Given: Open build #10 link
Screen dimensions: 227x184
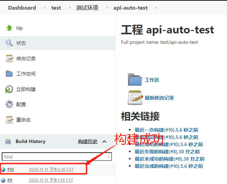Looking at the screenshot, I should (10, 169).
